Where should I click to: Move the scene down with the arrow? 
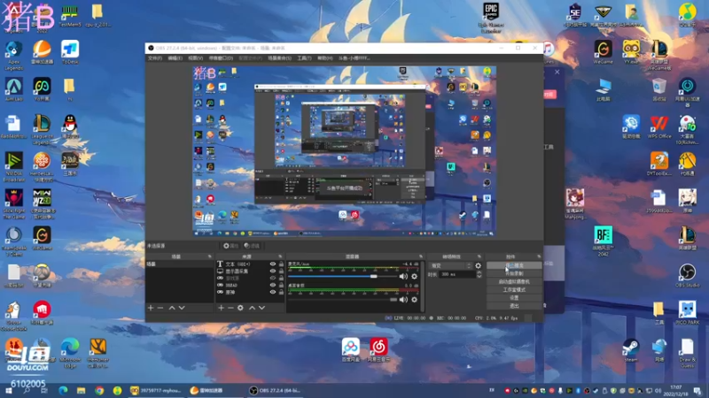182,308
